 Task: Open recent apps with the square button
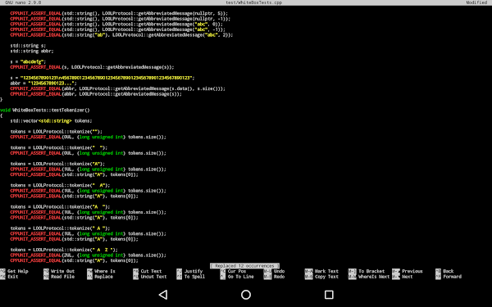(x=329, y=295)
